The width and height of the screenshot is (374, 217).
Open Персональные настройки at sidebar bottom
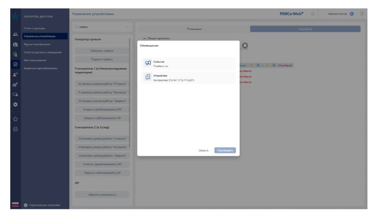click(43, 205)
